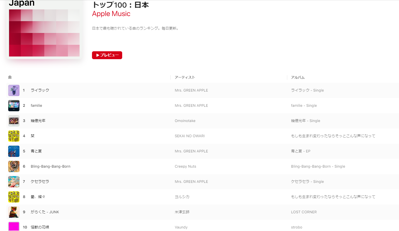This screenshot has width=399, height=231.
Task: Click rank number 1 in the chart
Action: (24, 90)
